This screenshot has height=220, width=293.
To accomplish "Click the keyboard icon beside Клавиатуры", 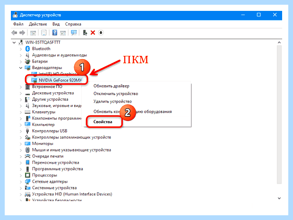I will 27,112.
